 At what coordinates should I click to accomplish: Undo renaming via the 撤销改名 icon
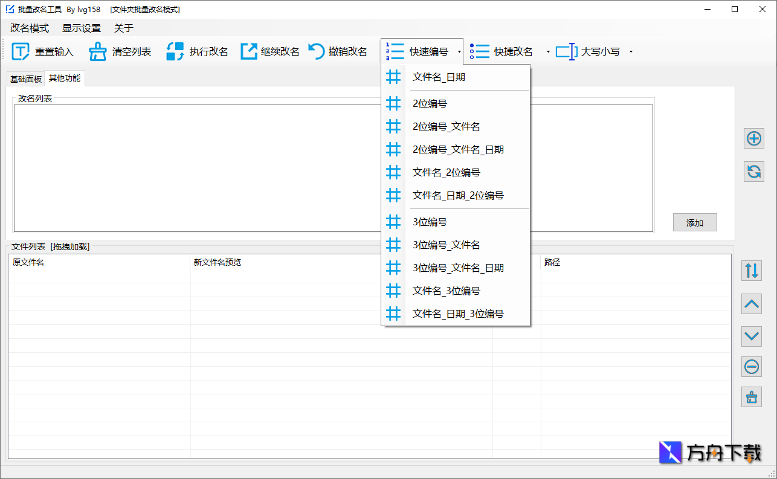point(316,51)
